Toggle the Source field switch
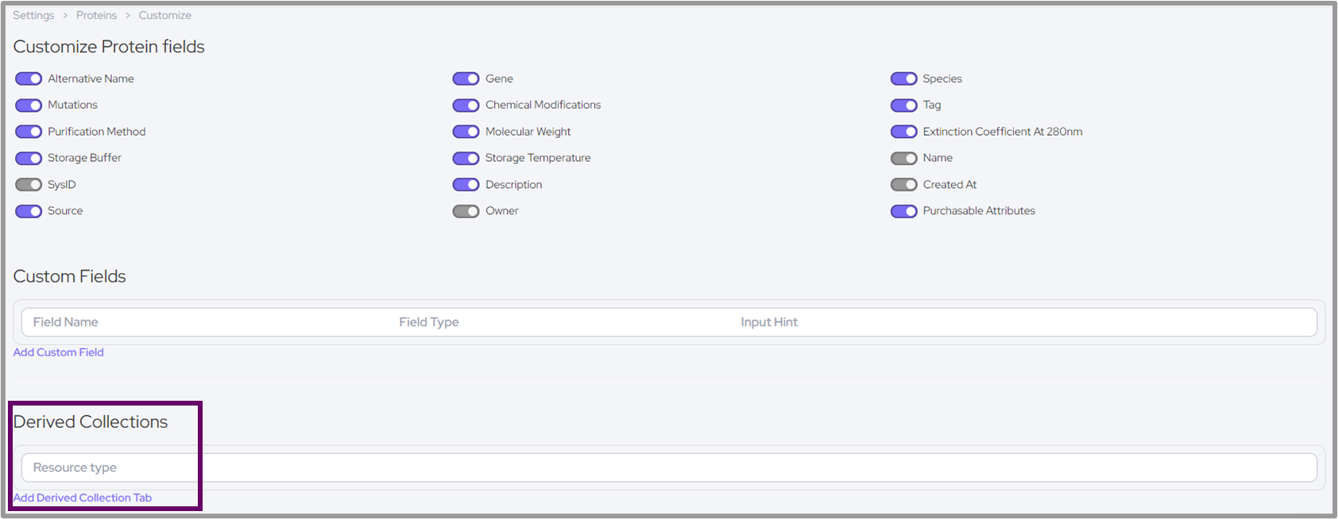Viewport: 1338px width, 519px height. point(29,211)
